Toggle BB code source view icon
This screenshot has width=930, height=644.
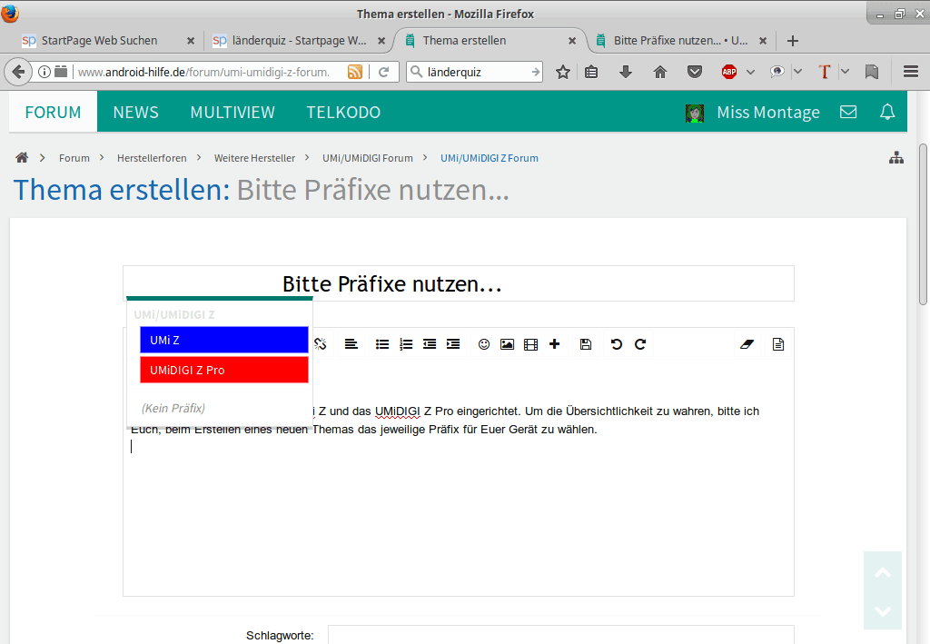point(778,344)
